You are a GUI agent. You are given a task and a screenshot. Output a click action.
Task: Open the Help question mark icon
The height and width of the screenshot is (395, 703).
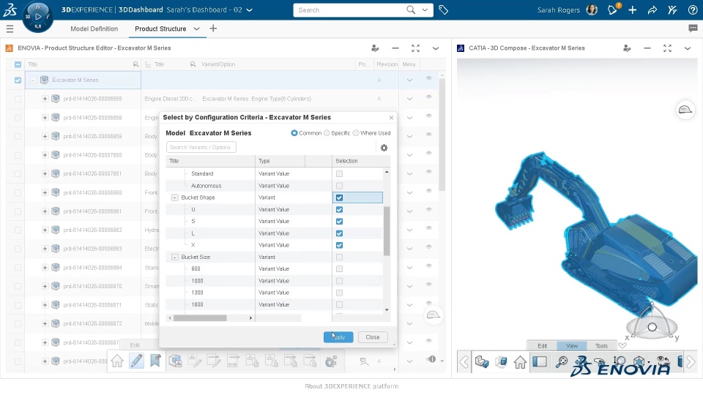pyautogui.click(x=693, y=10)
